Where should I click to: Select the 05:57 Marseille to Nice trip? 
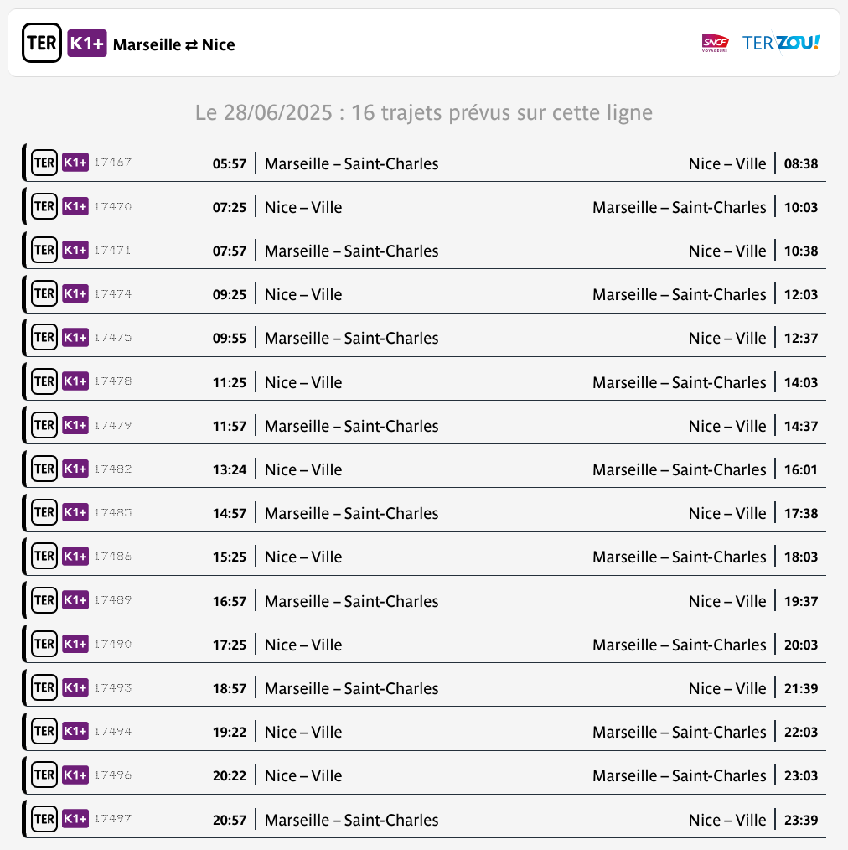424,163
